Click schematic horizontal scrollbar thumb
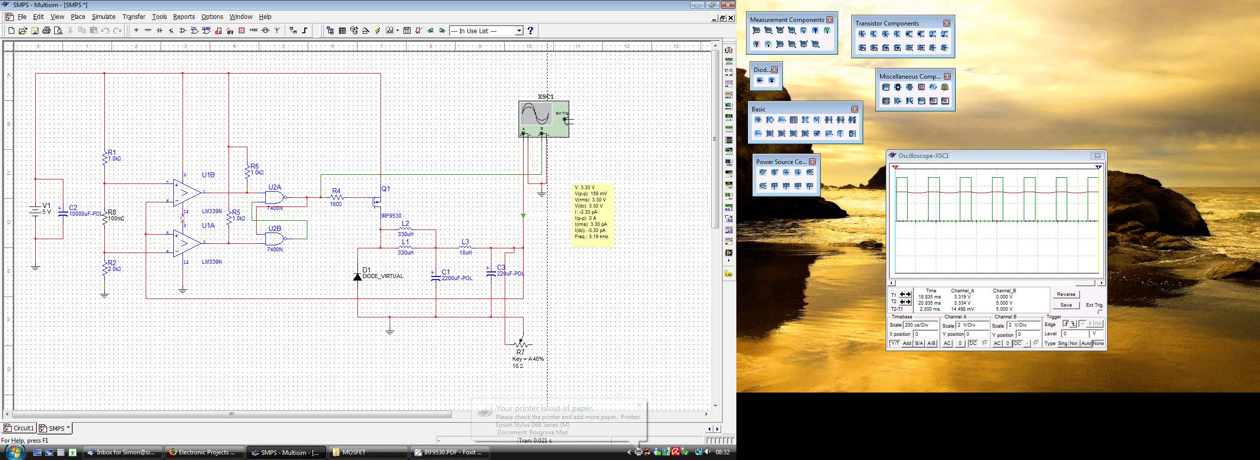The height and width of the screenshot is (460, 1260). 232,414
